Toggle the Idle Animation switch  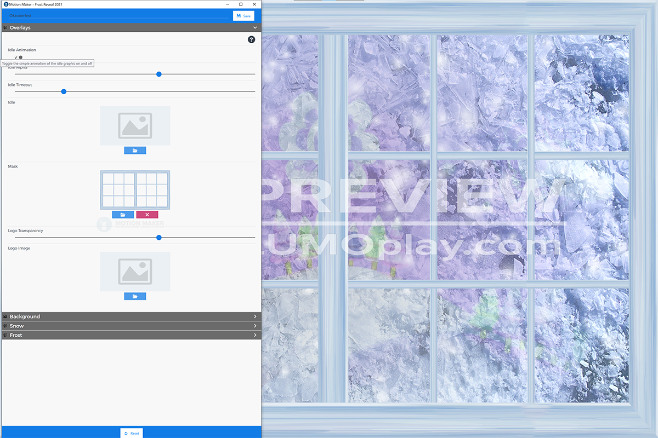click(x=19, y=57)
